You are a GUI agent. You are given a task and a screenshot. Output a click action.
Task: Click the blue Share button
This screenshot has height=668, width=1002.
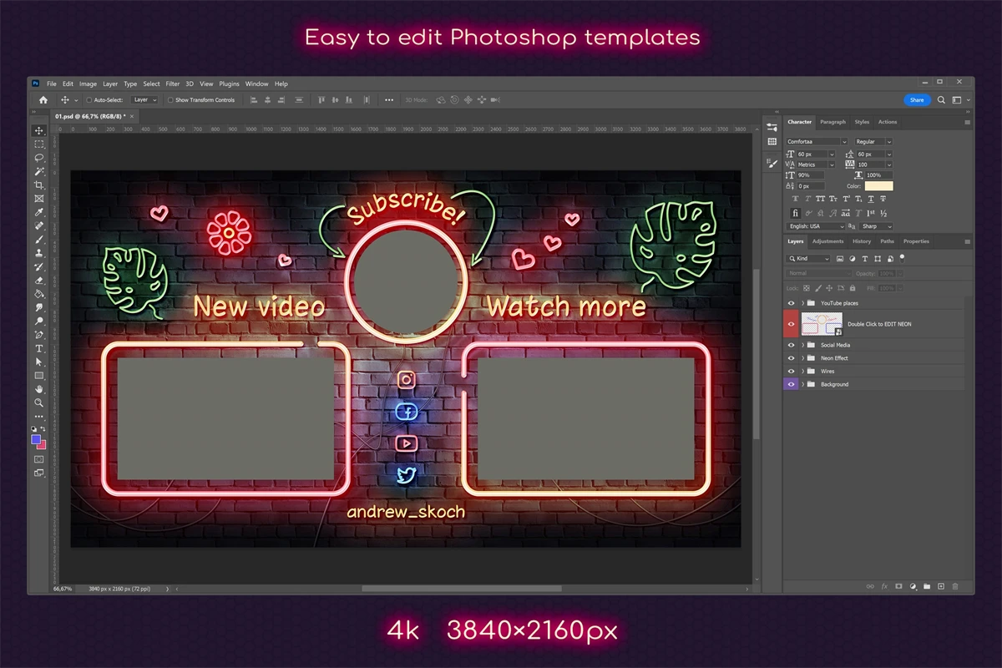click(x=917, y=100)
